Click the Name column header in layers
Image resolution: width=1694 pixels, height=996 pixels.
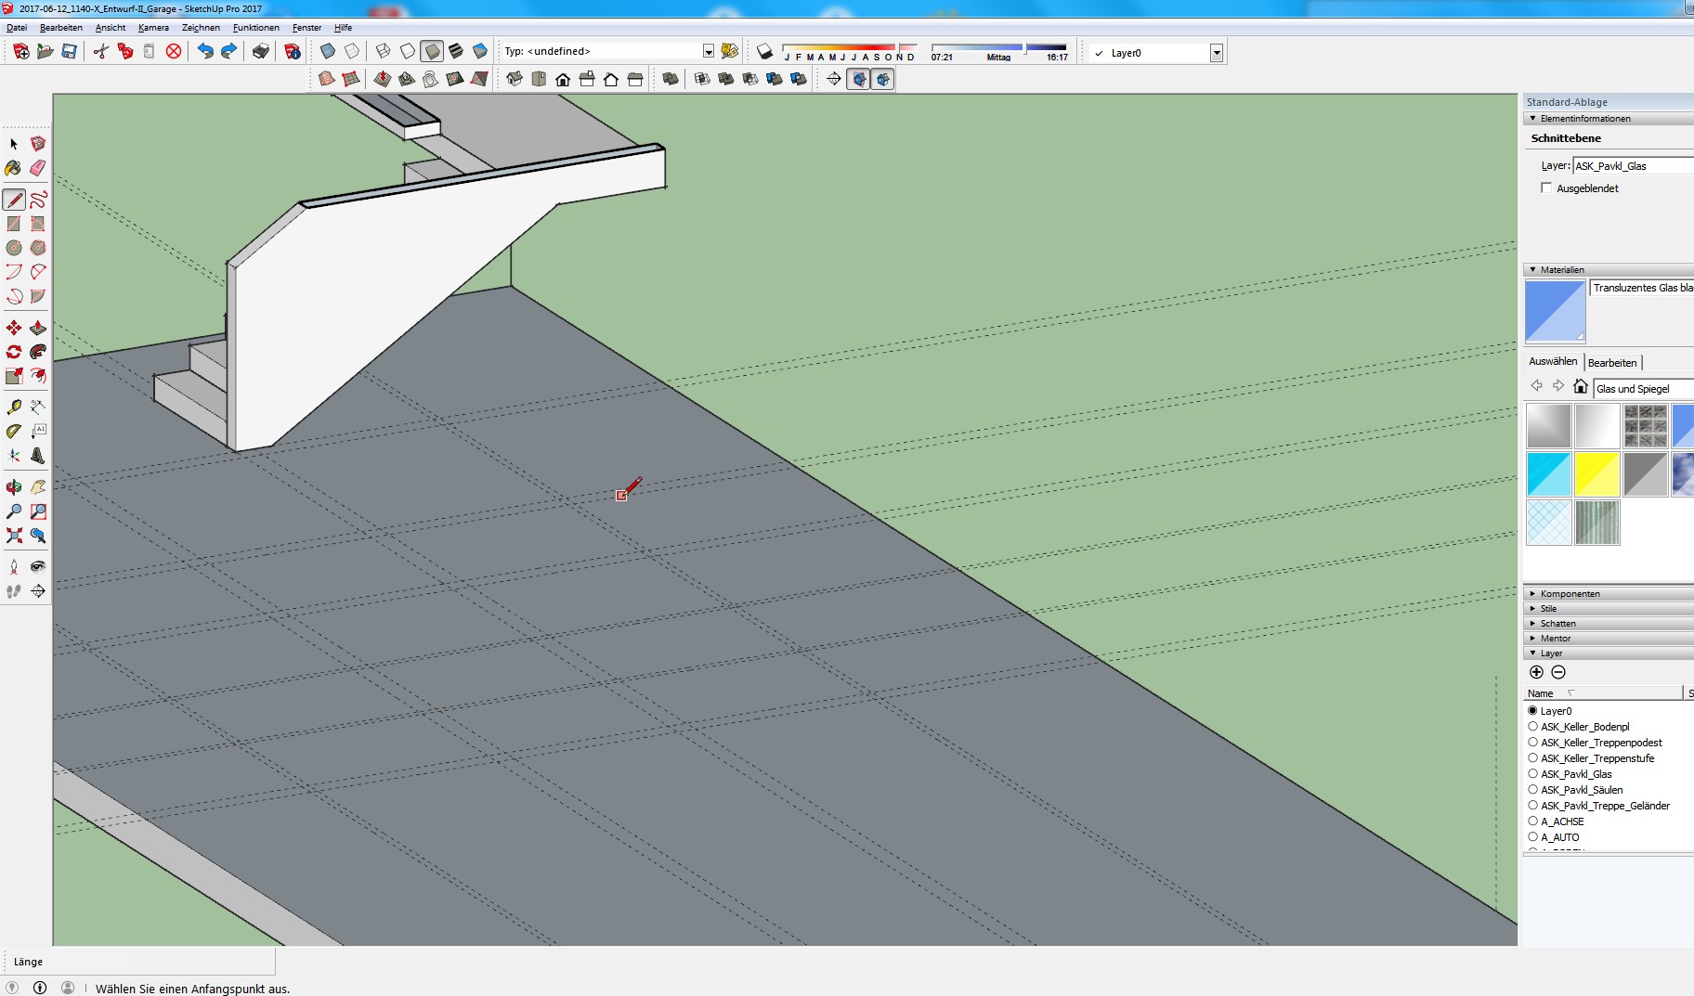click(x=1542, y=693)
